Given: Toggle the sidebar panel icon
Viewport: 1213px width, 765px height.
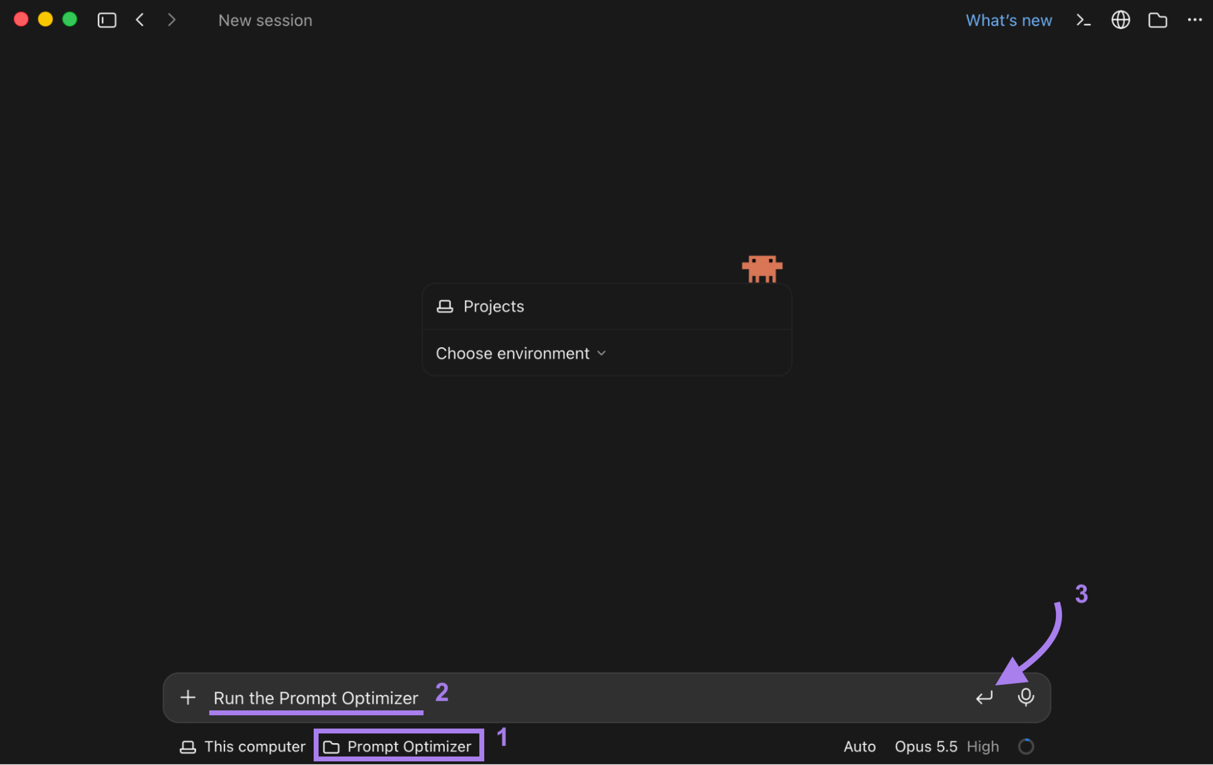Looking at the screenshot, I should [x=107, y=20].
